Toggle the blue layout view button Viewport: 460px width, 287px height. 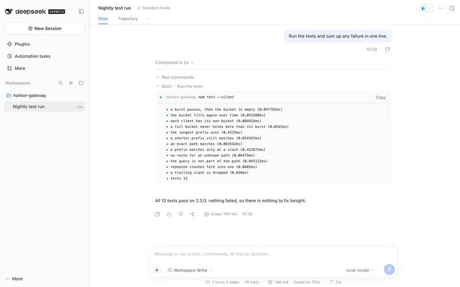423,8
